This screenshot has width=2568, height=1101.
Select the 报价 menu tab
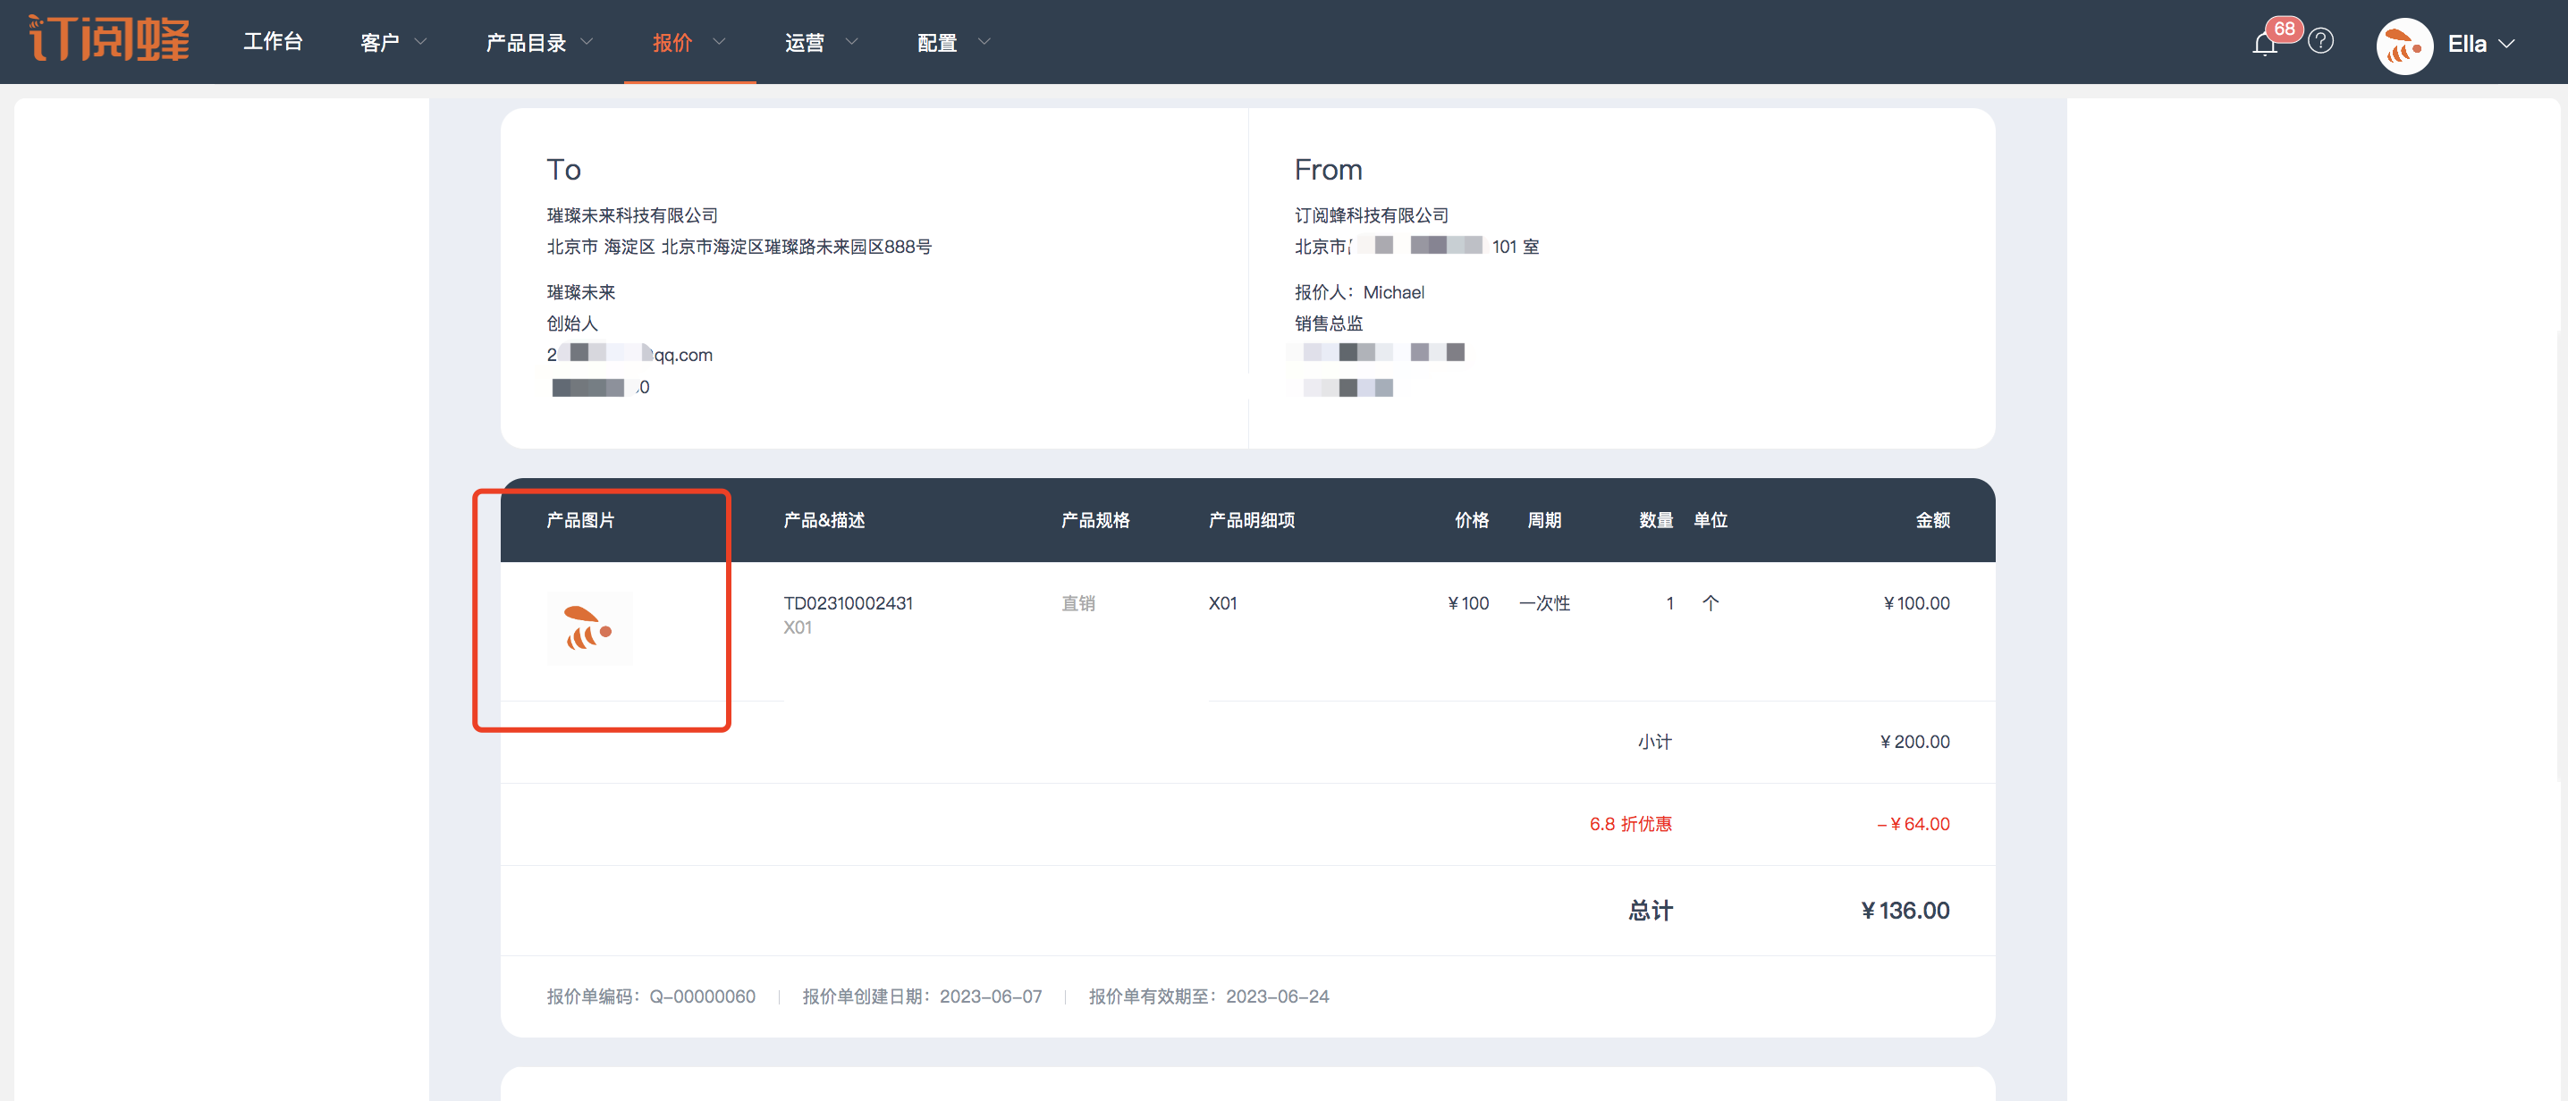click(x=672, y=42)
